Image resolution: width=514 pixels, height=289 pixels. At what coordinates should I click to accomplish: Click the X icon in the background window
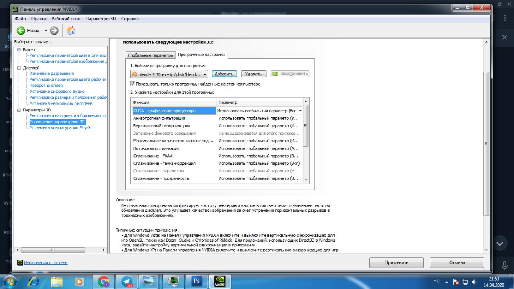pyautogui.click(x=504, y=37)
